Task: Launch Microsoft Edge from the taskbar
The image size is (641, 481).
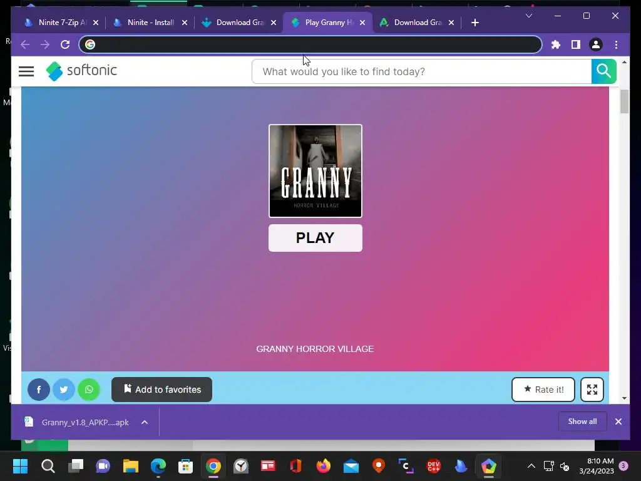Action: click(158, 466)
